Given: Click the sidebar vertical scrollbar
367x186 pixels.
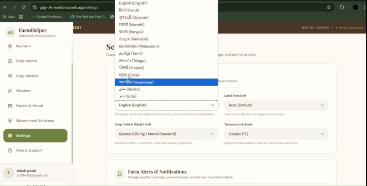Looking at the screenshot, I should (x=72, y=113).
